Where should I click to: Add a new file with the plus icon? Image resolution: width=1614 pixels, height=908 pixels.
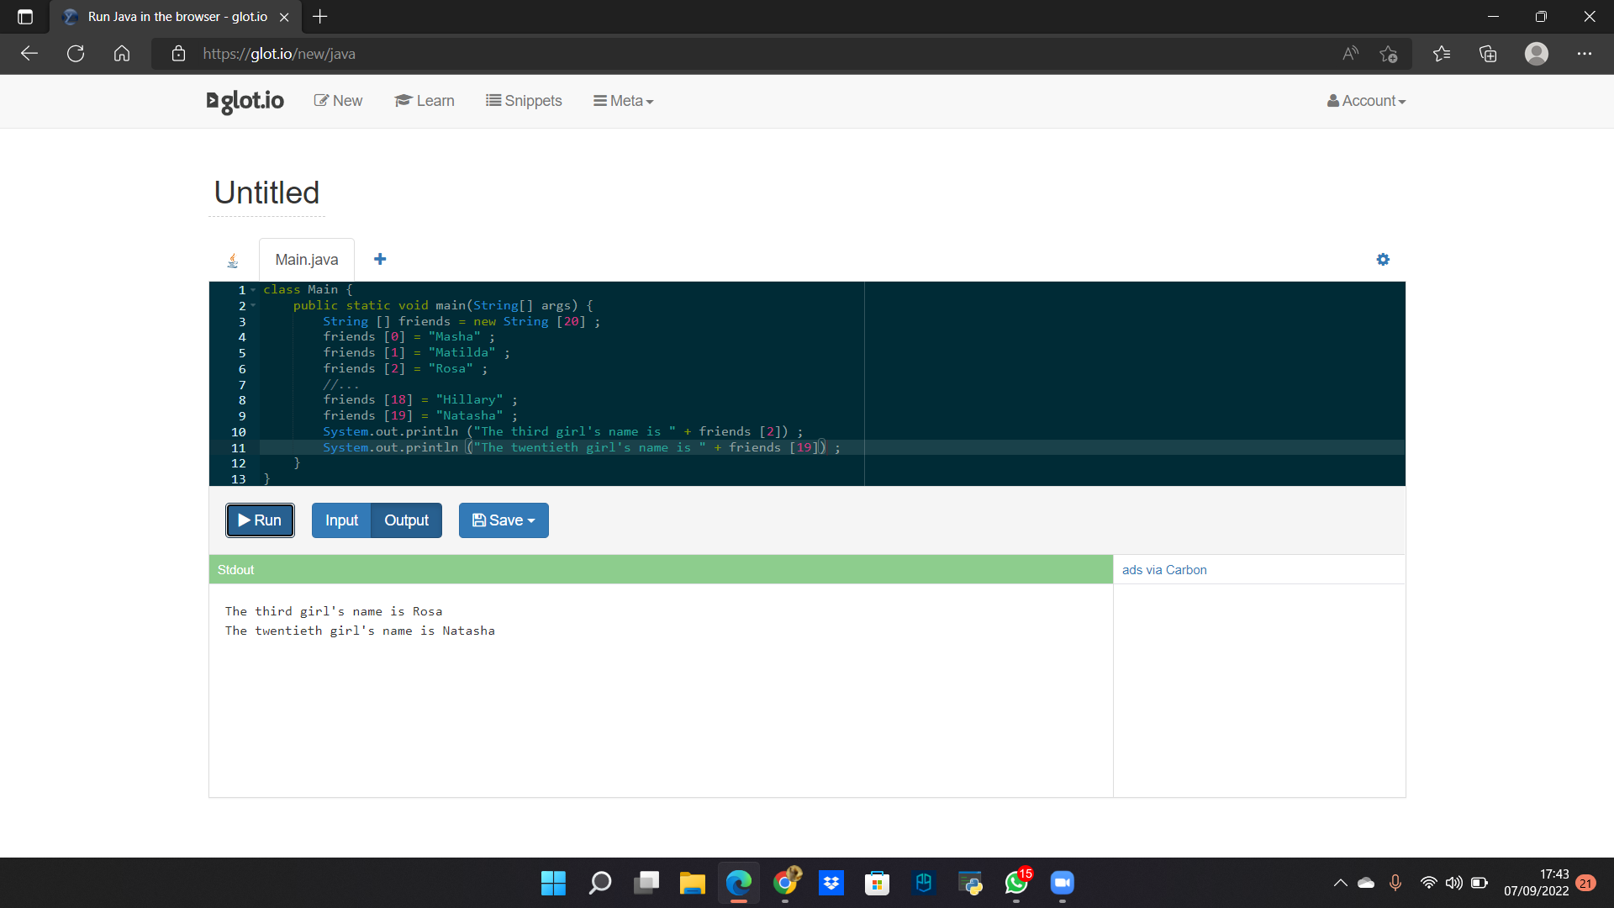point(380,259)
